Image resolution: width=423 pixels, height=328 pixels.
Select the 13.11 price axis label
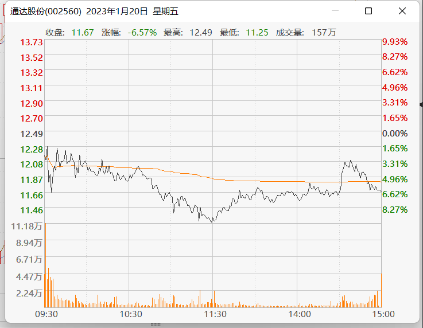coord(32,88)
